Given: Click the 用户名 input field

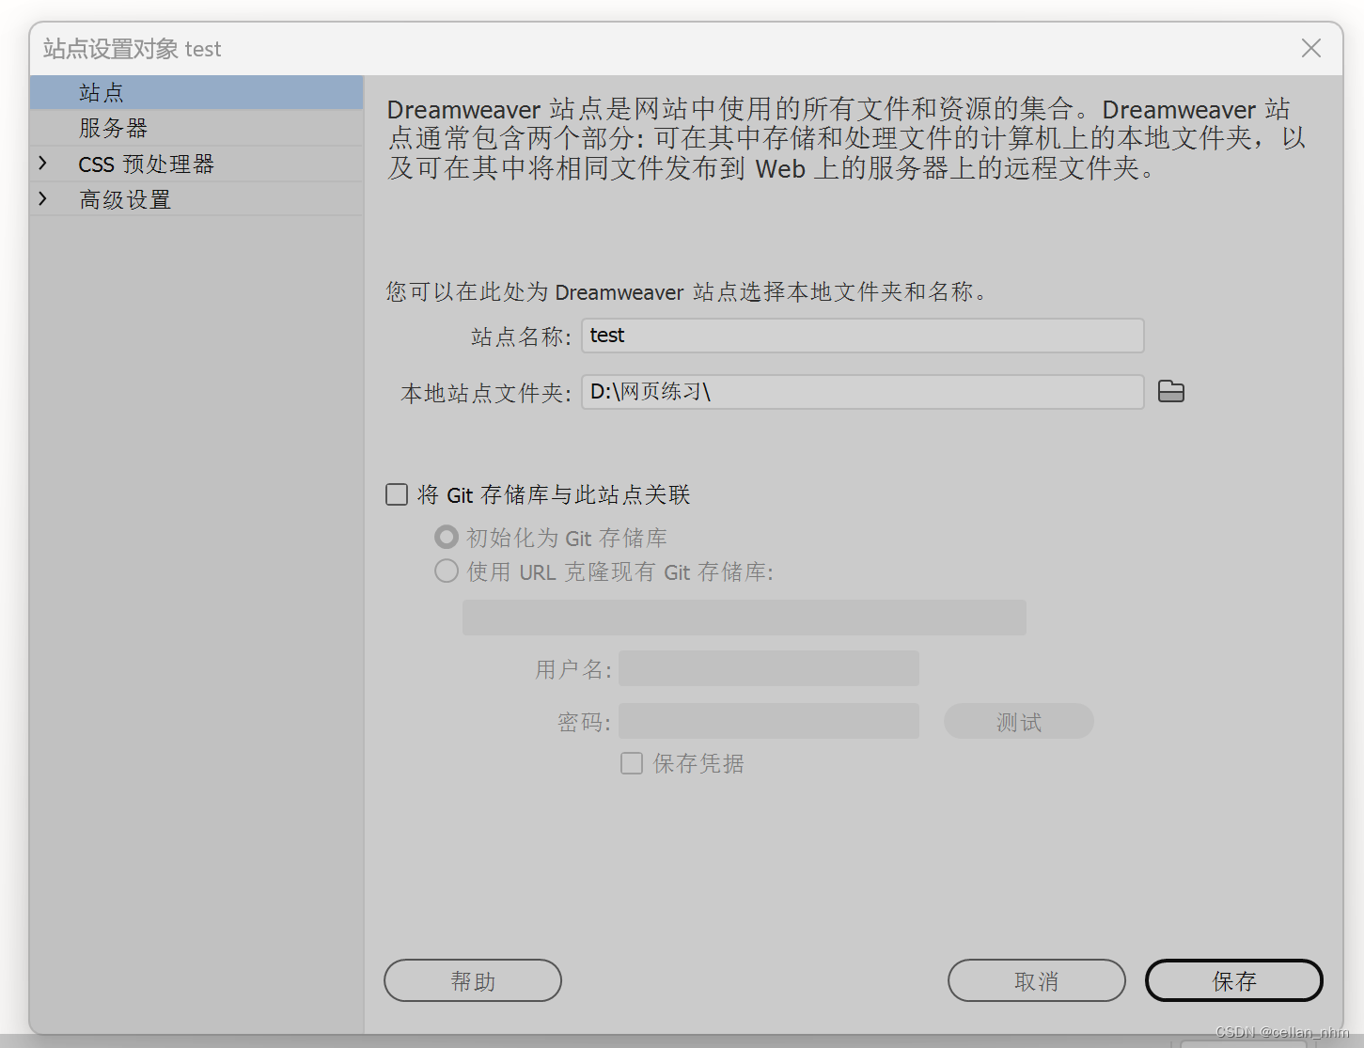Looking at the screenshot, I should coord(768,668).
